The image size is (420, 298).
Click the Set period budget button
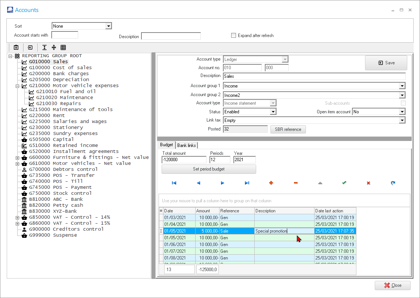(209, 169)
